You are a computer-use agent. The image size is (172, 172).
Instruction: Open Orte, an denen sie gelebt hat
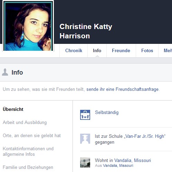[x=32, y=135]
